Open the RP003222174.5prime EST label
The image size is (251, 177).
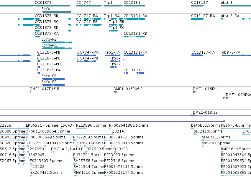click(124, 173)
